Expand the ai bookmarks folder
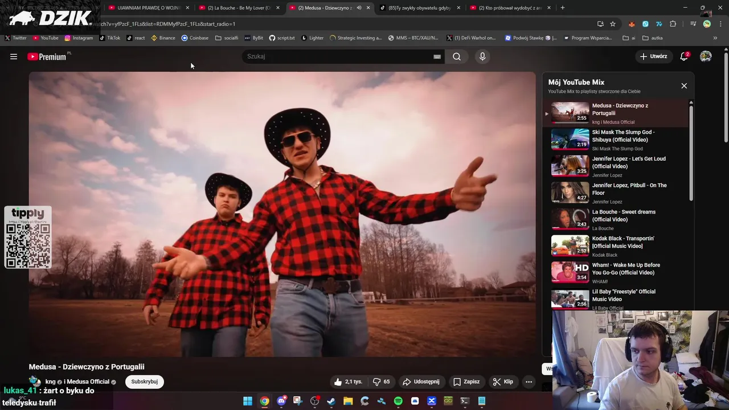Viewport: 729px width, 410px height. [x=629, y=38]
